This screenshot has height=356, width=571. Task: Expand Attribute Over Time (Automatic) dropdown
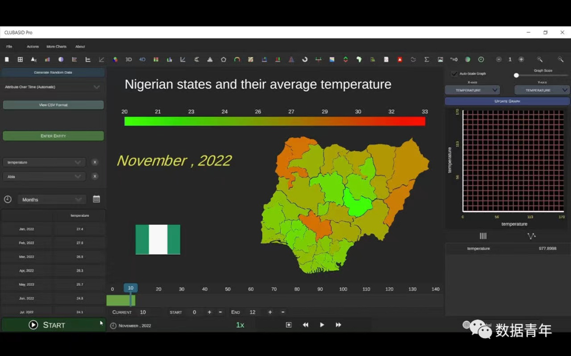click(53, 87)
